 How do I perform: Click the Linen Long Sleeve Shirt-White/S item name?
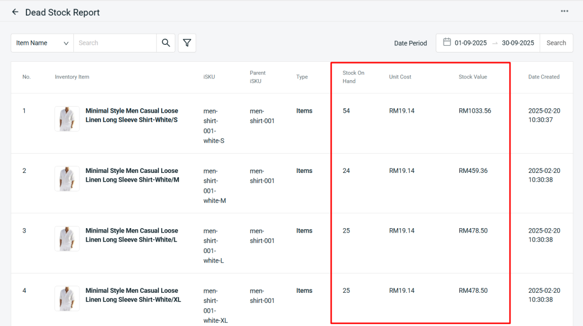131,115
